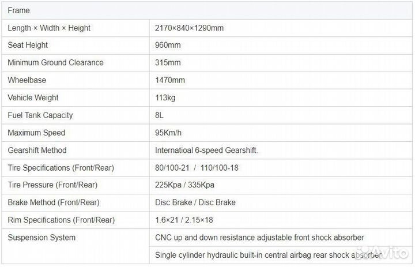
Task: Click the 95Km/h maximum speed value
Action: tap(168, 133)
